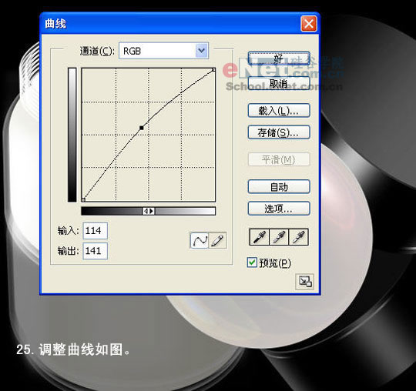Select the curve's bottom-left endpoint
416x391 pixels.
click(x=83, y=199)
